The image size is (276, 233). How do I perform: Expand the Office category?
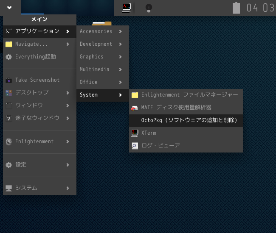(103, 82)
